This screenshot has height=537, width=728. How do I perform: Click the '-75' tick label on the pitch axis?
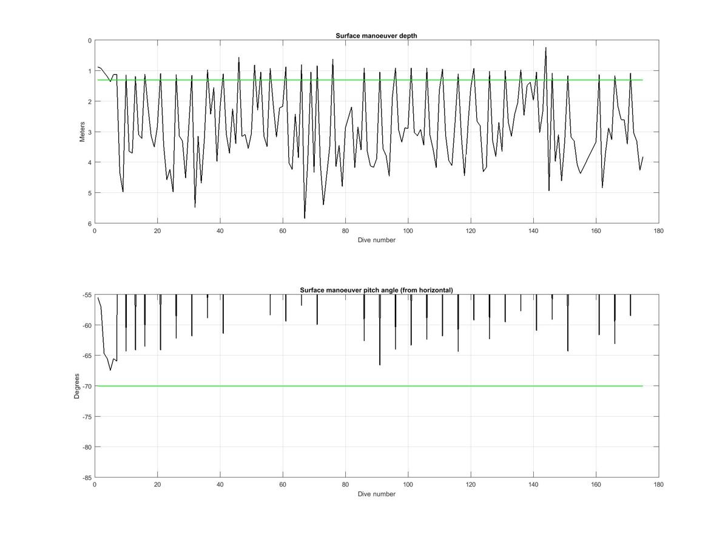click(x=86, y=417)
